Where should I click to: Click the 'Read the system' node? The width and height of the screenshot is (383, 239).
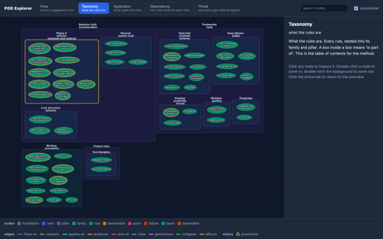coord(114,62)
